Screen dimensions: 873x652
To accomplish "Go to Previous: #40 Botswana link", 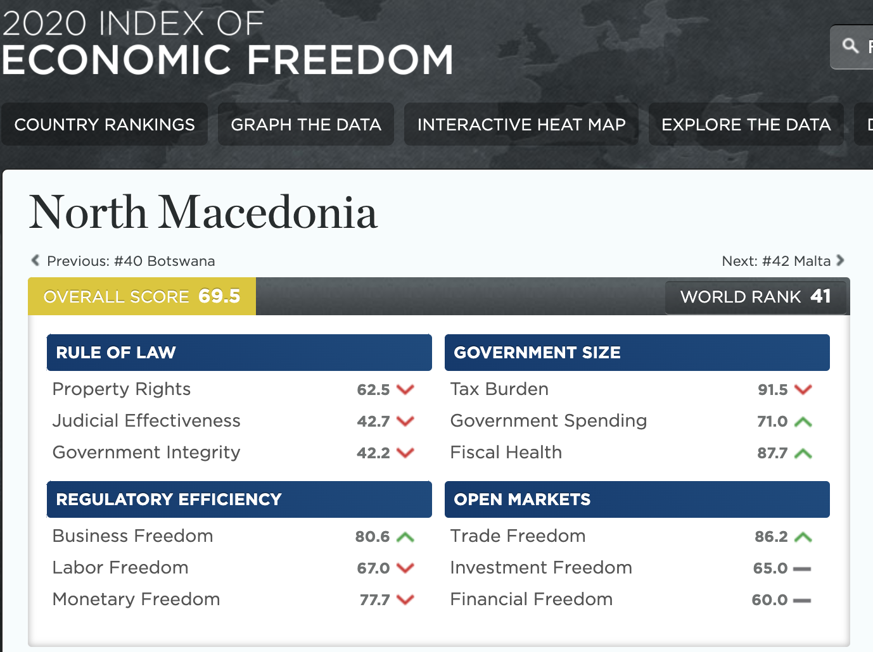I will (131, 261).
